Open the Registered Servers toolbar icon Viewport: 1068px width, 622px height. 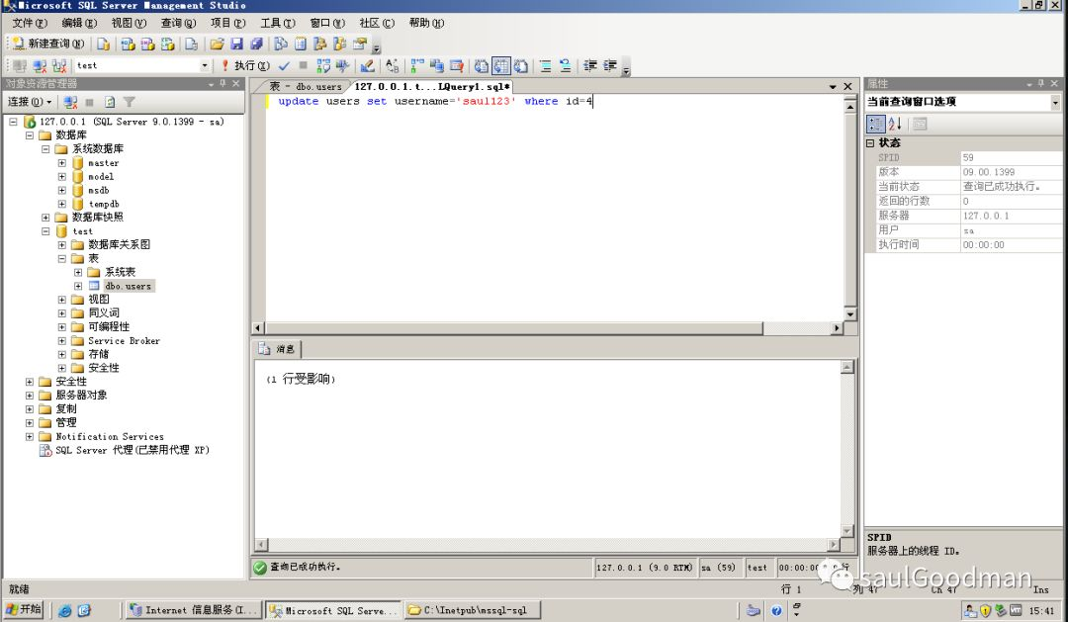click(280, 44)
